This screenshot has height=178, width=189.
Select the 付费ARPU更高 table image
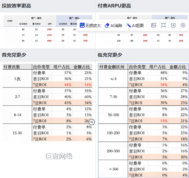point(143,29)
